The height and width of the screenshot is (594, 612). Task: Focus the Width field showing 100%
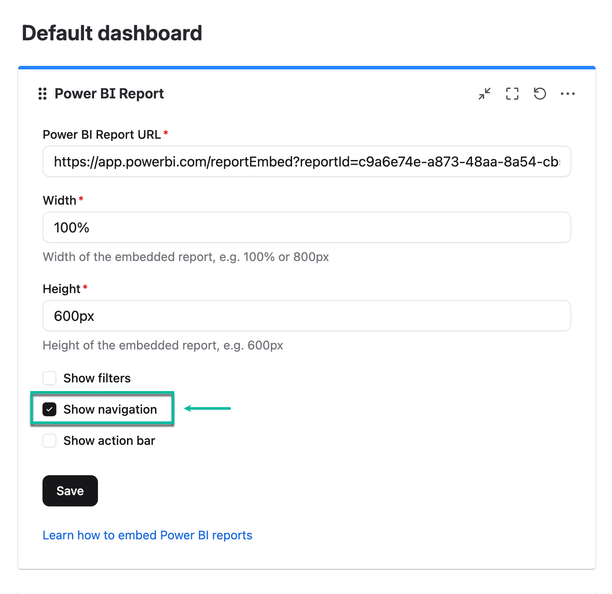(306, 228)
